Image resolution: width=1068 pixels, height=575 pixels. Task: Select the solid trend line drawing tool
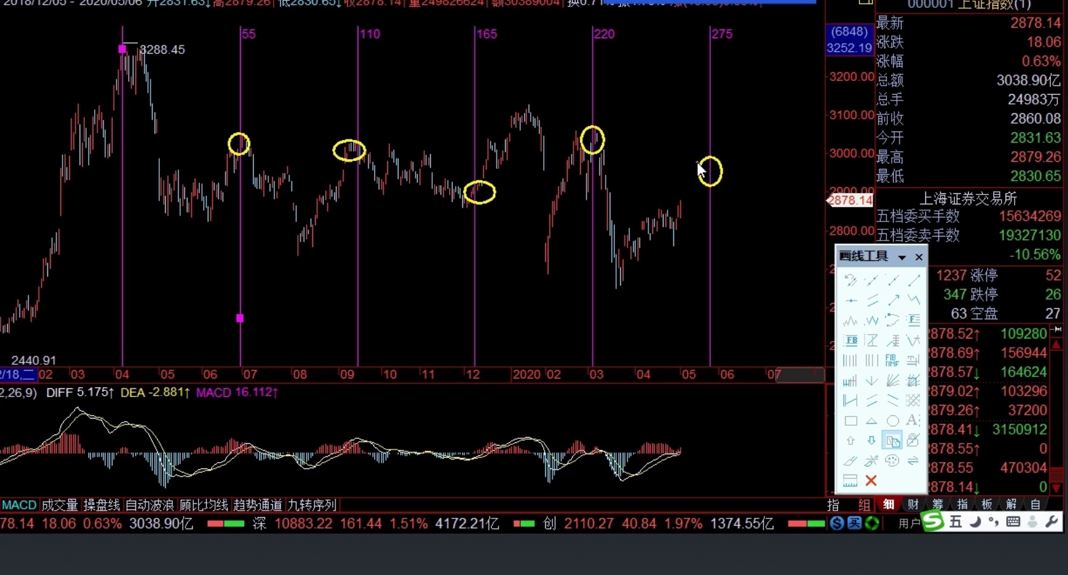coord(913,281)
